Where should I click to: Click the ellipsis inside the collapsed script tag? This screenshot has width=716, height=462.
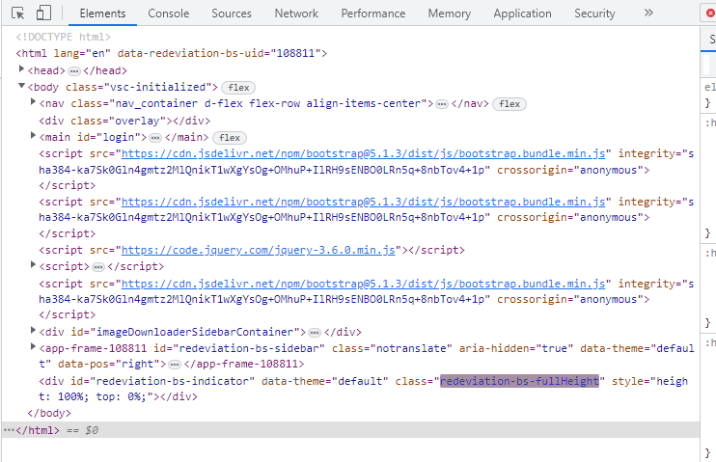pos(98,267)
